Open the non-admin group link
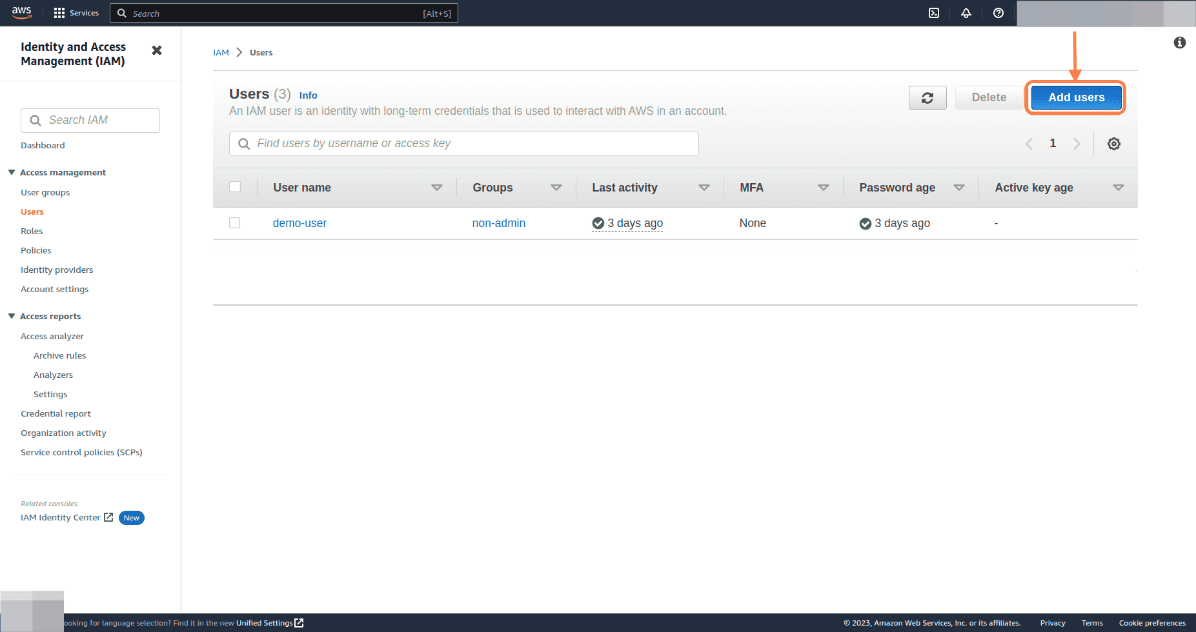The height and width of the screenshot is (632, 1196). point(499,223)
